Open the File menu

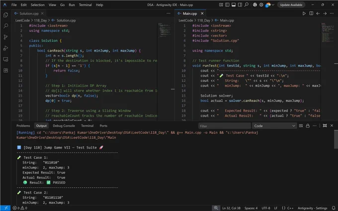point(14,5)
